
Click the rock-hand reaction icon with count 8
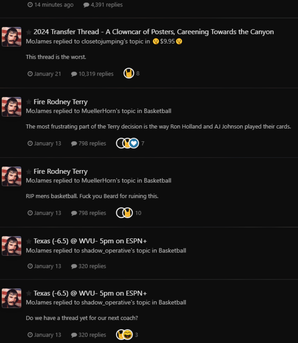129,73
